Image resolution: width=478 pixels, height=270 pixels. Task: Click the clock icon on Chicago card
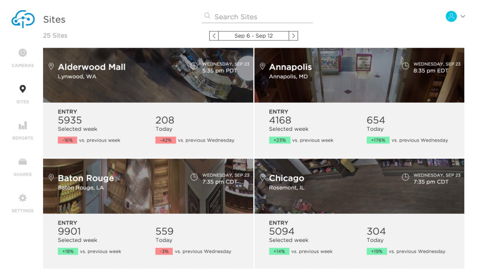406,177
